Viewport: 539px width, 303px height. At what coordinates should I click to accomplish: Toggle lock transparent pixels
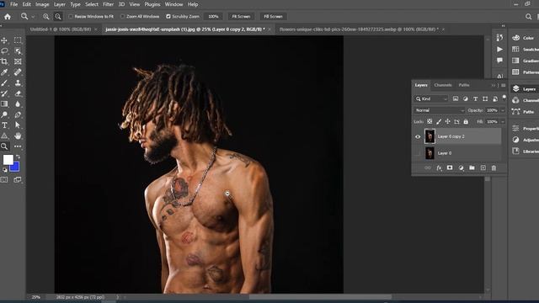[x=430, y=121]
